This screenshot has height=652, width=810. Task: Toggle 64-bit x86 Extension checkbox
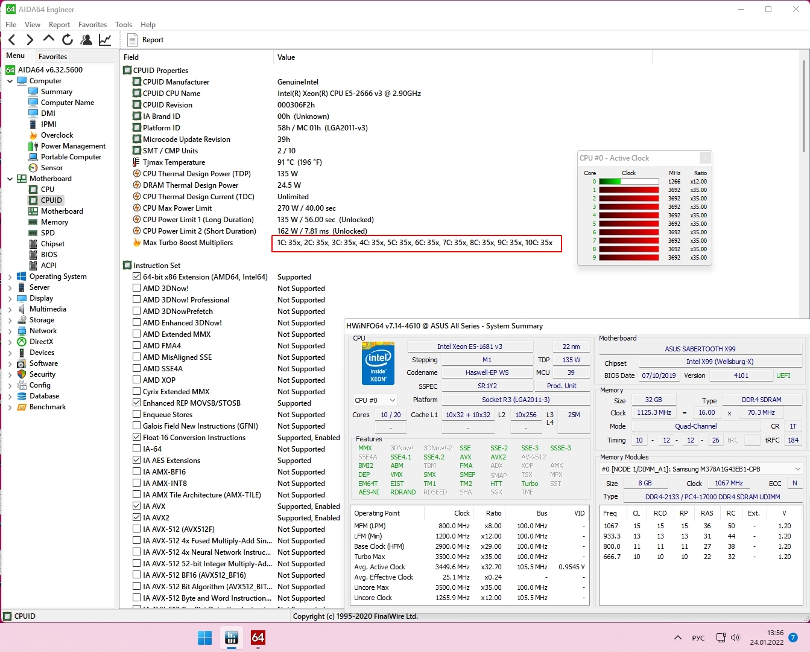[x=136, y=277]
